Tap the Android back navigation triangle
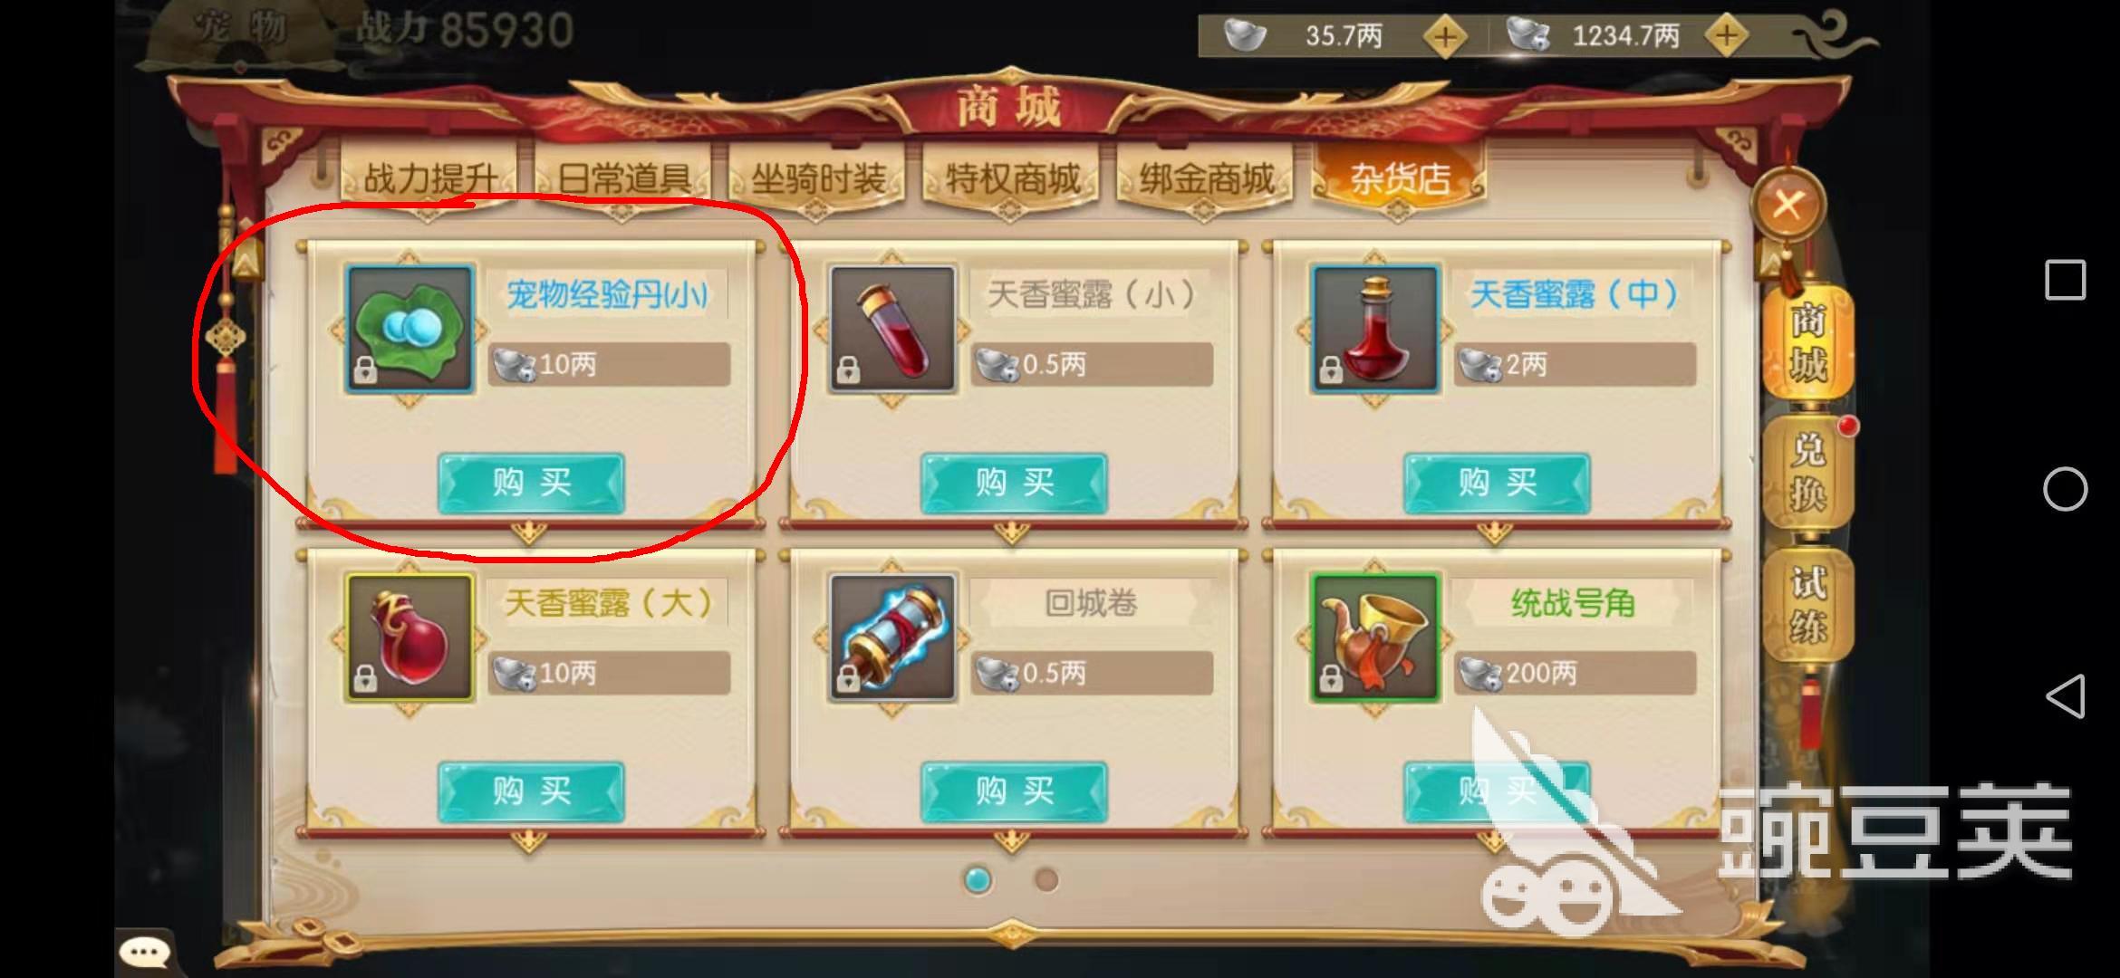 (x=2066, y=696)
